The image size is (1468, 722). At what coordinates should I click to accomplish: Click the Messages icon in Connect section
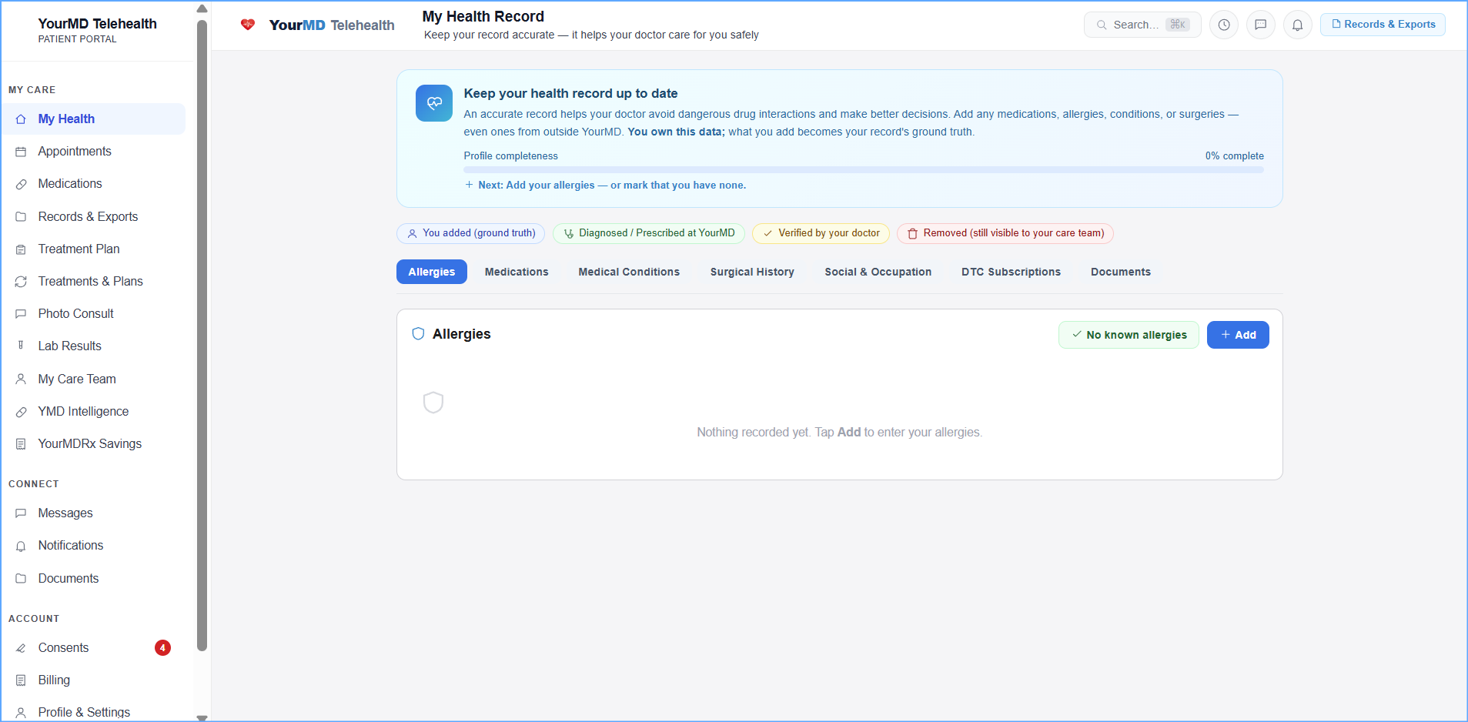tap(21, 513)
